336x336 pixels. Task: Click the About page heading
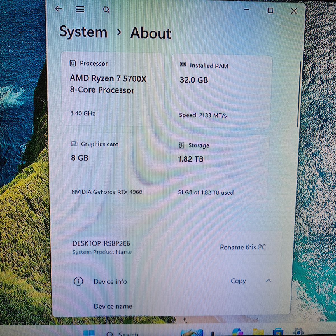point(151,33)
